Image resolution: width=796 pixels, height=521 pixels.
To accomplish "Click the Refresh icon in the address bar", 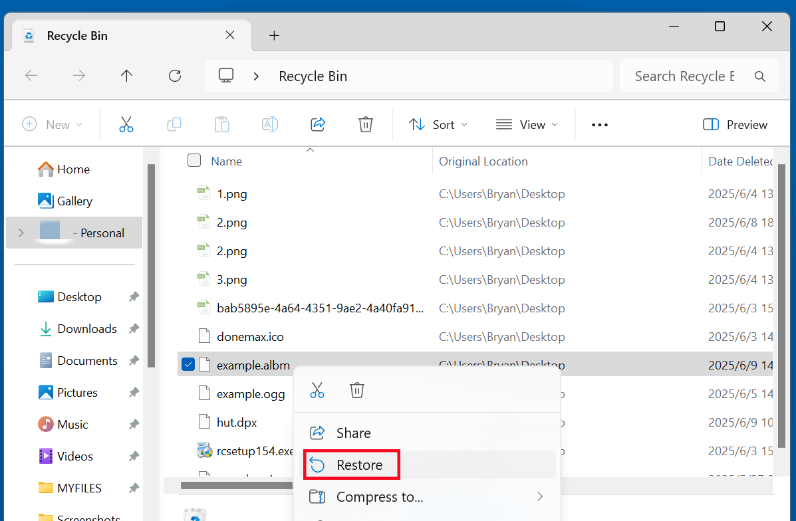I will pyautogui.click(x=174, y=75).
